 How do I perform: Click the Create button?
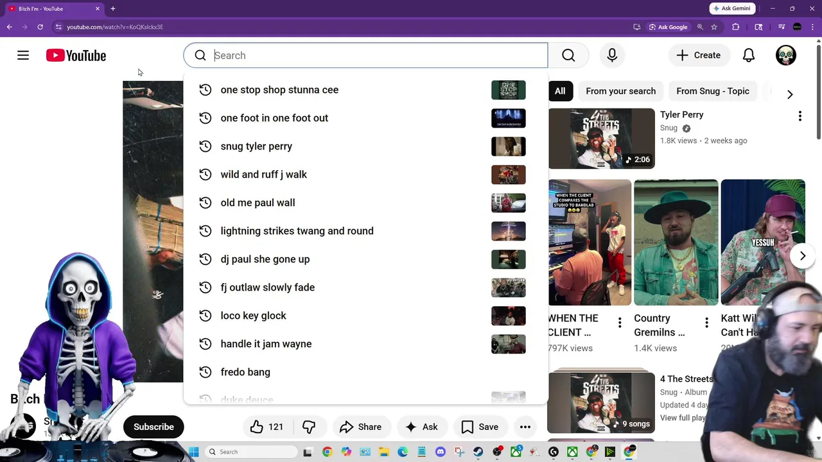[698, 55]
